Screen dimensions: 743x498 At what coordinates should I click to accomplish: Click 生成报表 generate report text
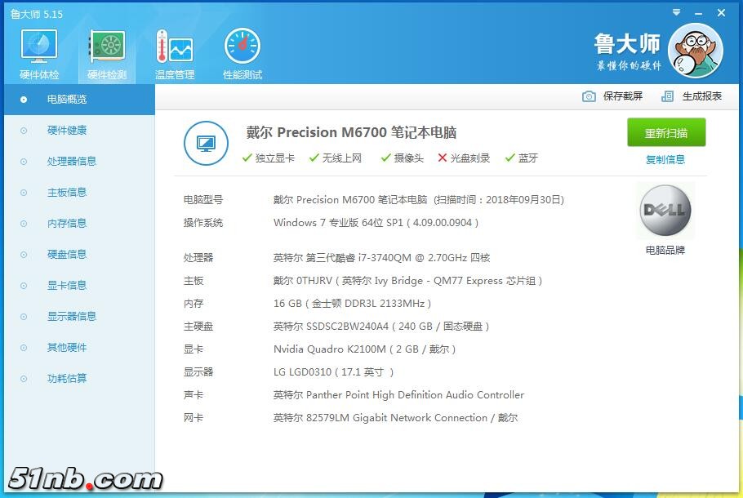(702, 96)
